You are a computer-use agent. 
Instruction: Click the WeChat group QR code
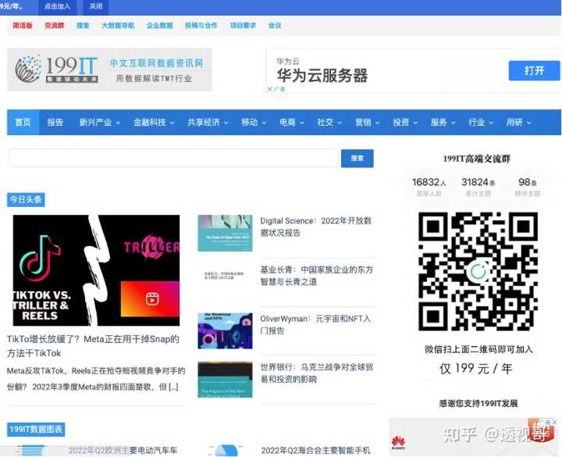(478, 271)
